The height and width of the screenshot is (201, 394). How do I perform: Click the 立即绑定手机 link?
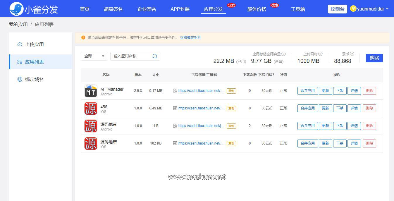[190, 38]
